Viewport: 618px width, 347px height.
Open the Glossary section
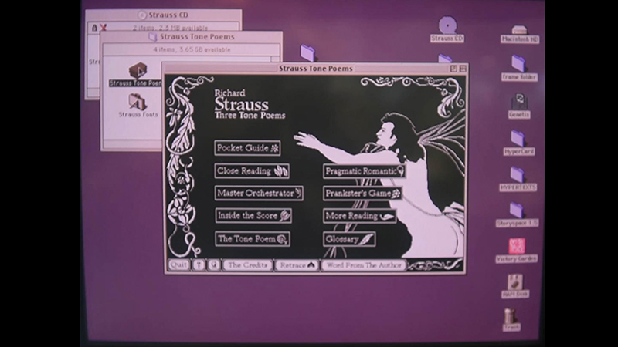click(349, 239)
